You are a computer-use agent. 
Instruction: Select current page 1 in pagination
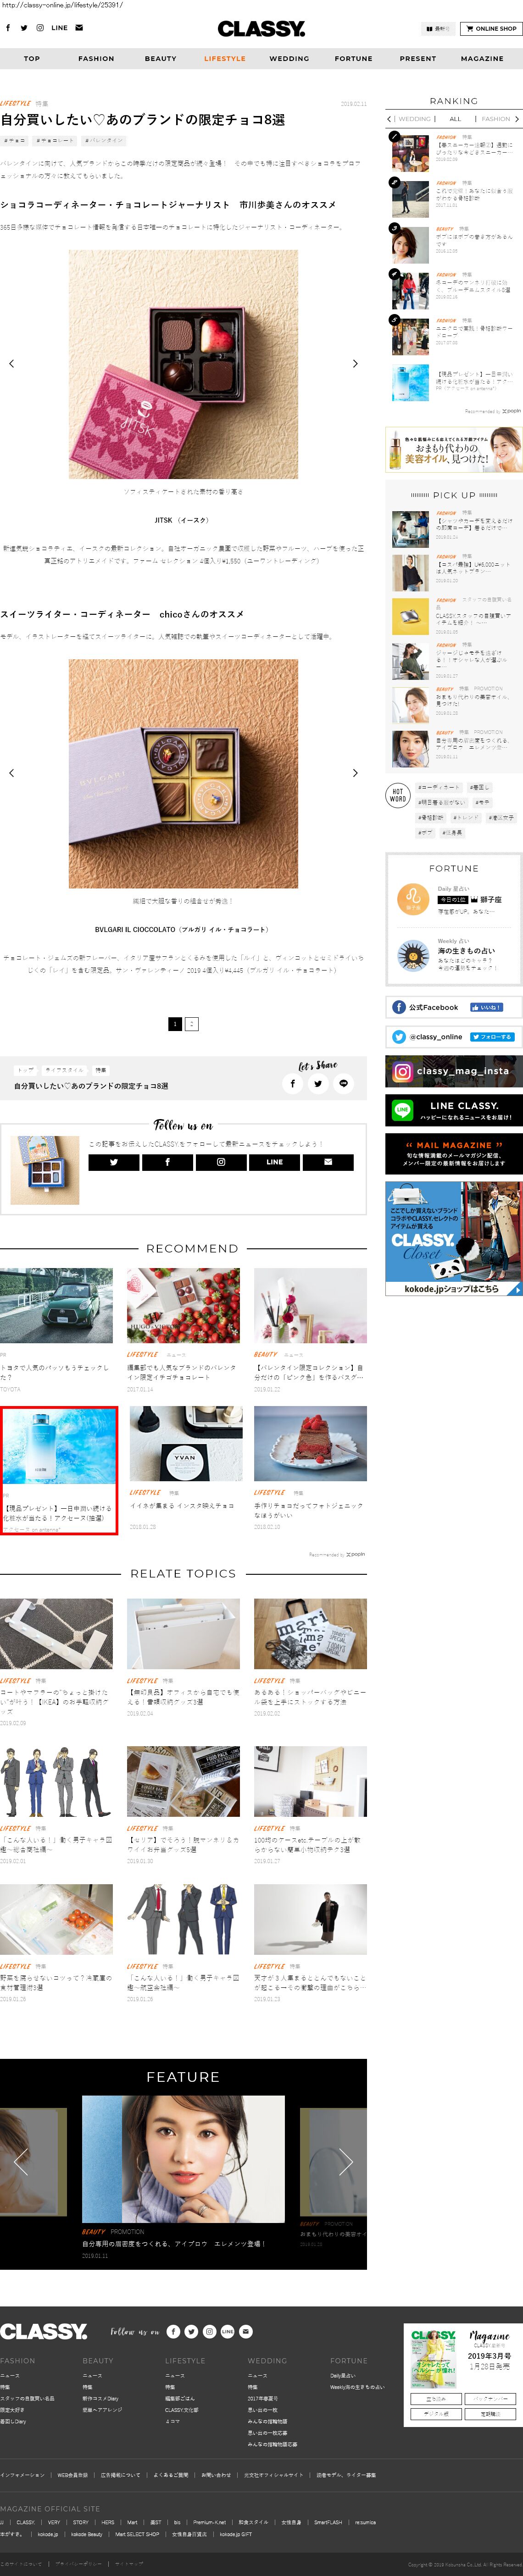[175, 1024]
